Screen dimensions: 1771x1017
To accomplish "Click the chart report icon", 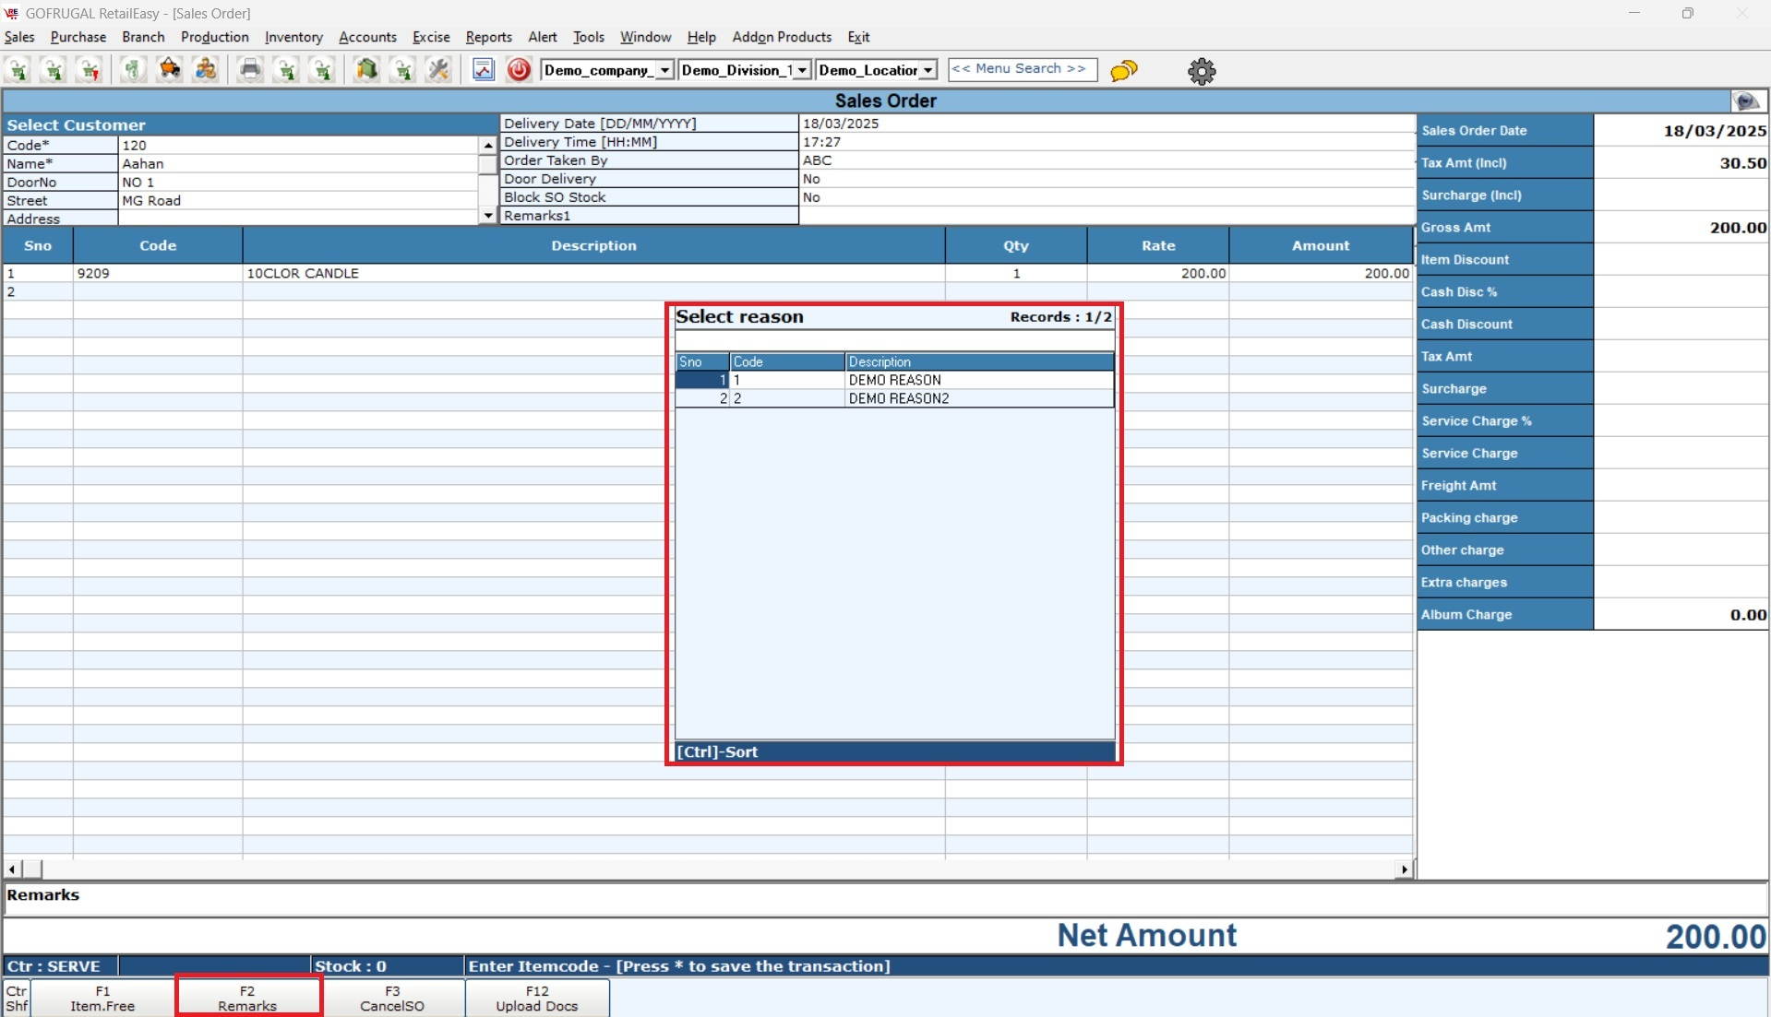I will click(x=483, y=70).
